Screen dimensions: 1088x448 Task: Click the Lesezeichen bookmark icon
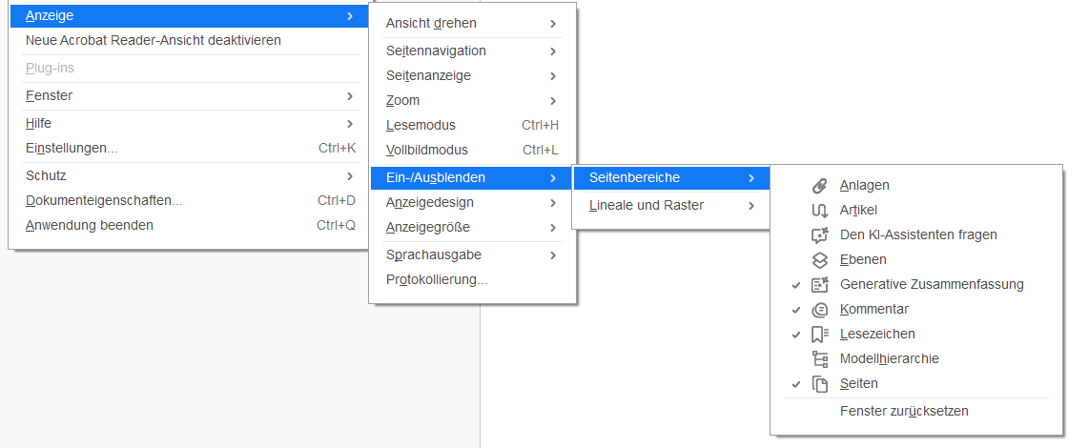coord(819,335)
